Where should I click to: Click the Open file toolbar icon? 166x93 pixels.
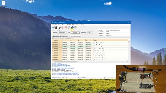pyautogui.click(x=53, y=28)
